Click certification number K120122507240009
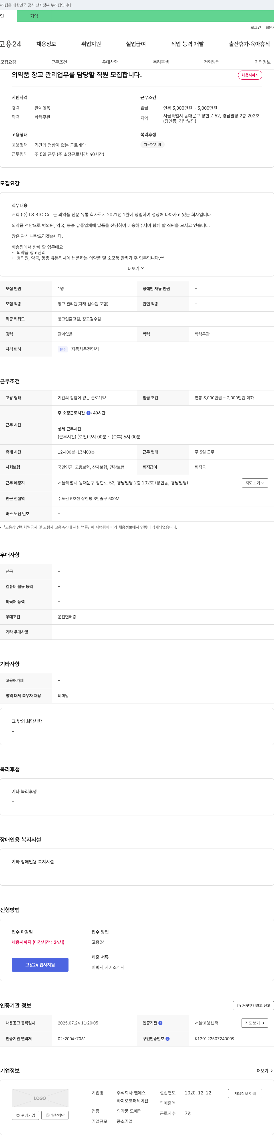Image resolution: width=274 pixels, height=1135 pixels. (x=215, y=1038)
